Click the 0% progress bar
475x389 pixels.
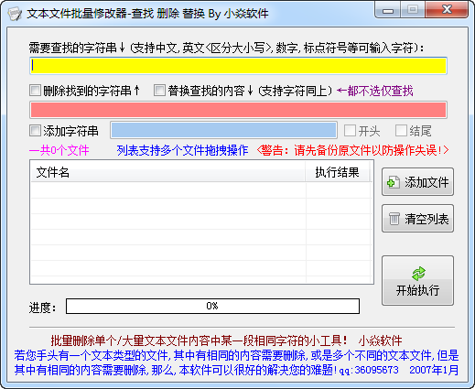coord(212,306)
